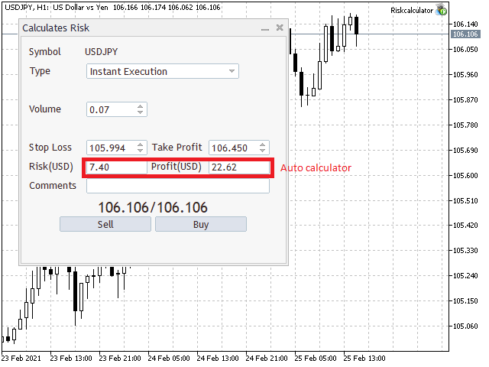The width and height of the screenshot is (489, 367).
Task: Click the Sell button
Action: tap(105, 224)
